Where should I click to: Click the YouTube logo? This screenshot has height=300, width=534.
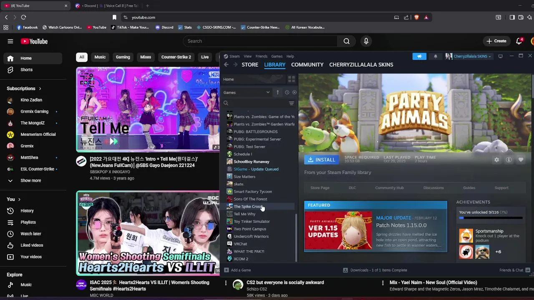[x=34, y=41]
